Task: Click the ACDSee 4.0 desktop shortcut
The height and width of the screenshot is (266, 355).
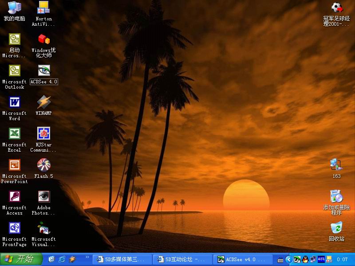Action: (x=43, y=71)
